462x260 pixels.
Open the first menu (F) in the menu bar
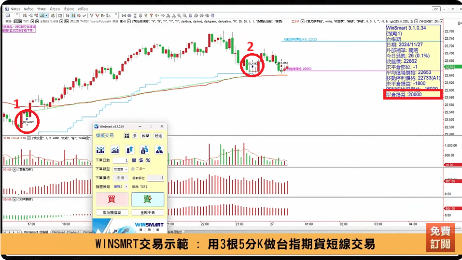(x=15, y=9)
